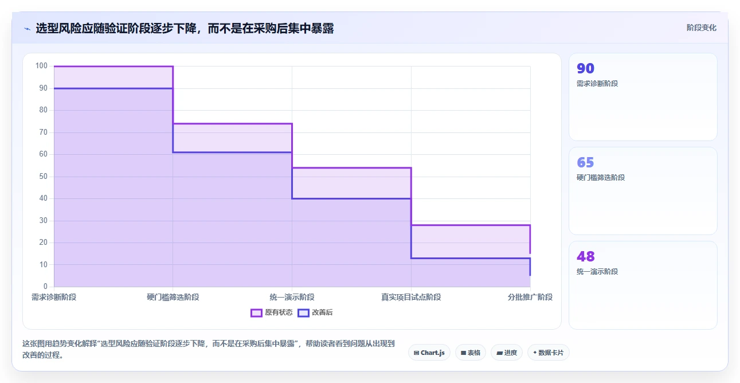Screen dimensions: 740x383
Task: Click the 数据卡片 tag pill
Action: [x=549, y=353]
